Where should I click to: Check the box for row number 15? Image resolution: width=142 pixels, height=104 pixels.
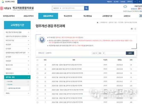(38, 69)
